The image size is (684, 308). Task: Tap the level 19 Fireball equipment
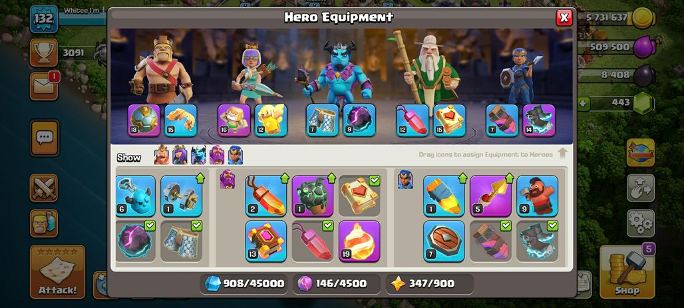(359, 241)
